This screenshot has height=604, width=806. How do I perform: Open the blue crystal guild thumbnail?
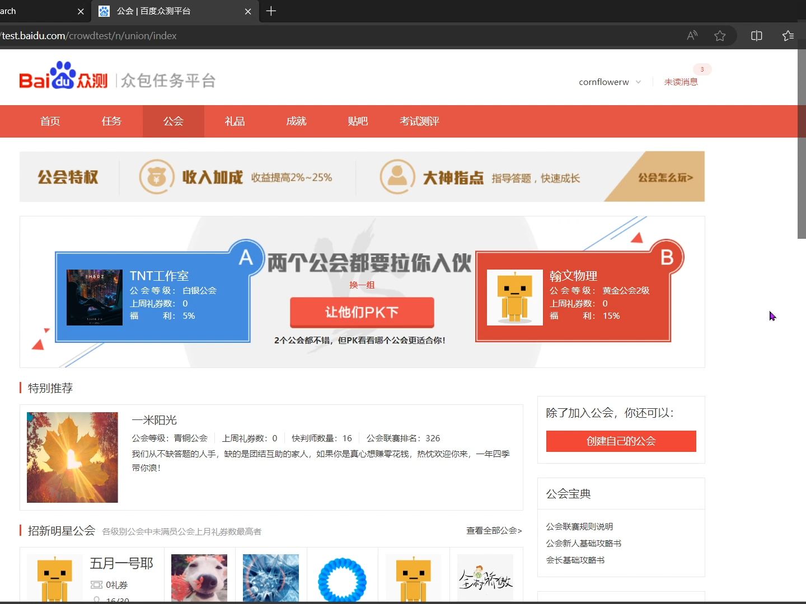271,578
